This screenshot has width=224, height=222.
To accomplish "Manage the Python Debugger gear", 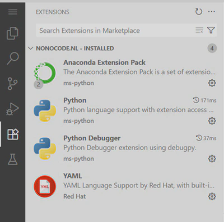I will (x=212, y=158).
